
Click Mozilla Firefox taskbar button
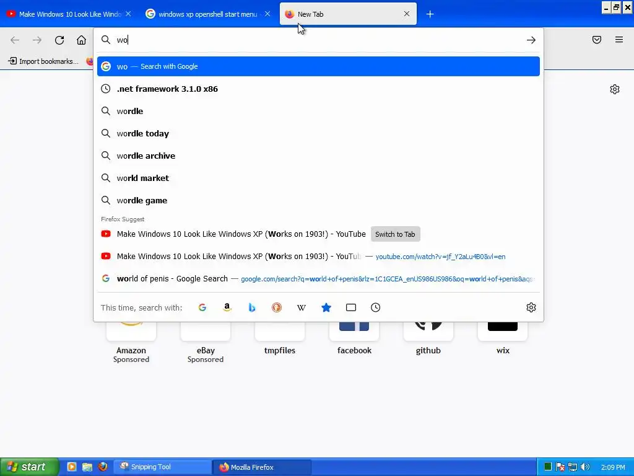[262, 467]
